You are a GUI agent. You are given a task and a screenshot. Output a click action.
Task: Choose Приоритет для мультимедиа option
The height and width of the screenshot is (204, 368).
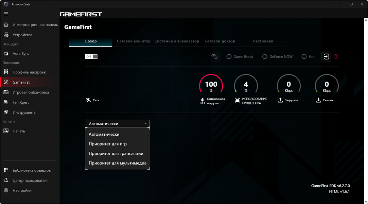click(x=118, y=163)
